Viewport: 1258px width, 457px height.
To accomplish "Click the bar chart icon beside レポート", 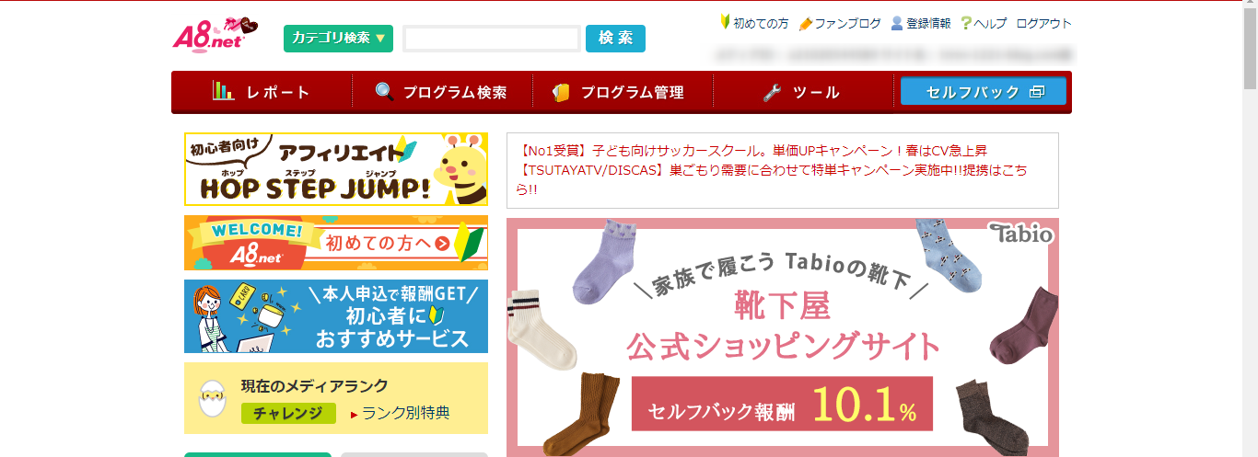I will click(x=223, y=91).
